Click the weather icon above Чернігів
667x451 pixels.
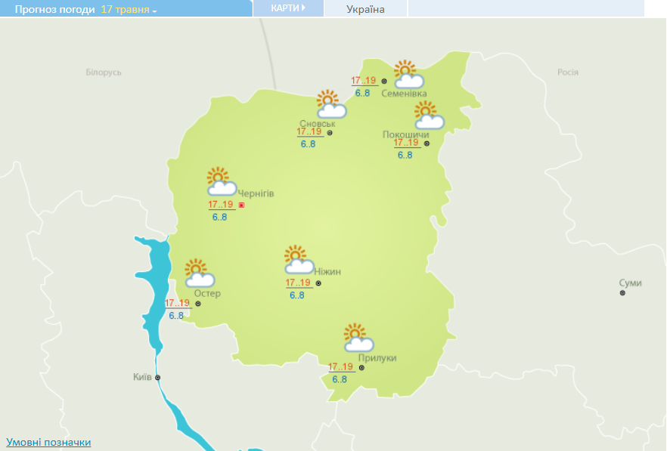point(222,182)
